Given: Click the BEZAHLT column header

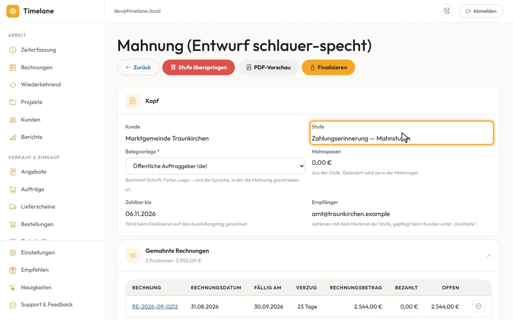Looking at the screenshot, I should coord(406,287).
